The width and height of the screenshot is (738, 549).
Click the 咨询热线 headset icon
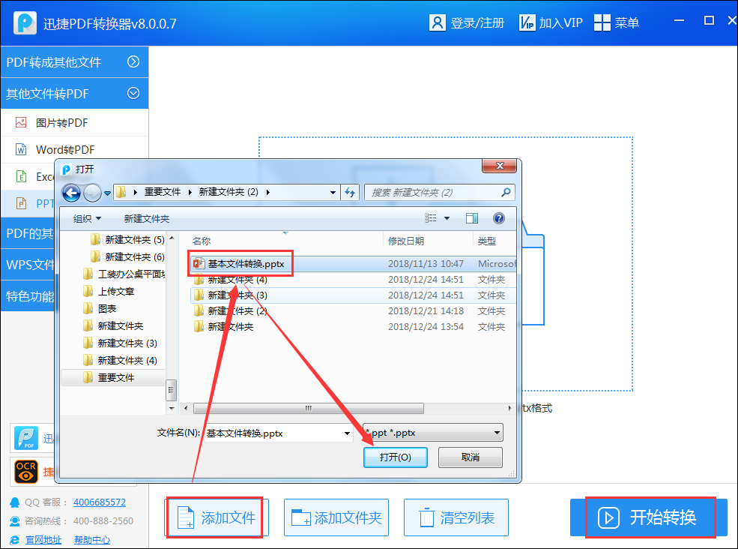[15, 521]
